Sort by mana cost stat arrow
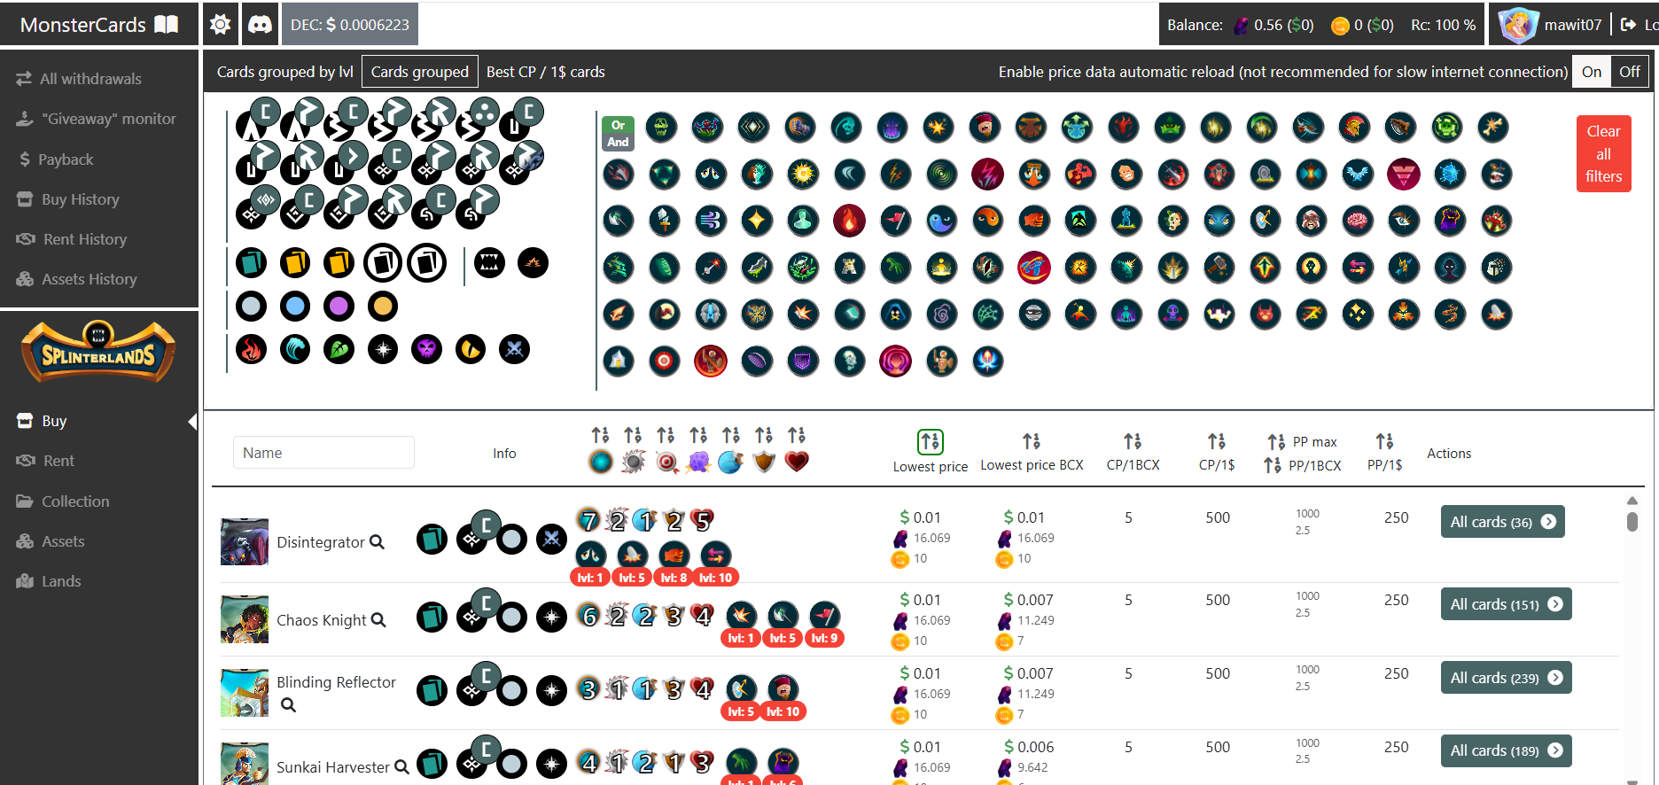The width and height of the screenshot is (1659, 785). [600, 435]
